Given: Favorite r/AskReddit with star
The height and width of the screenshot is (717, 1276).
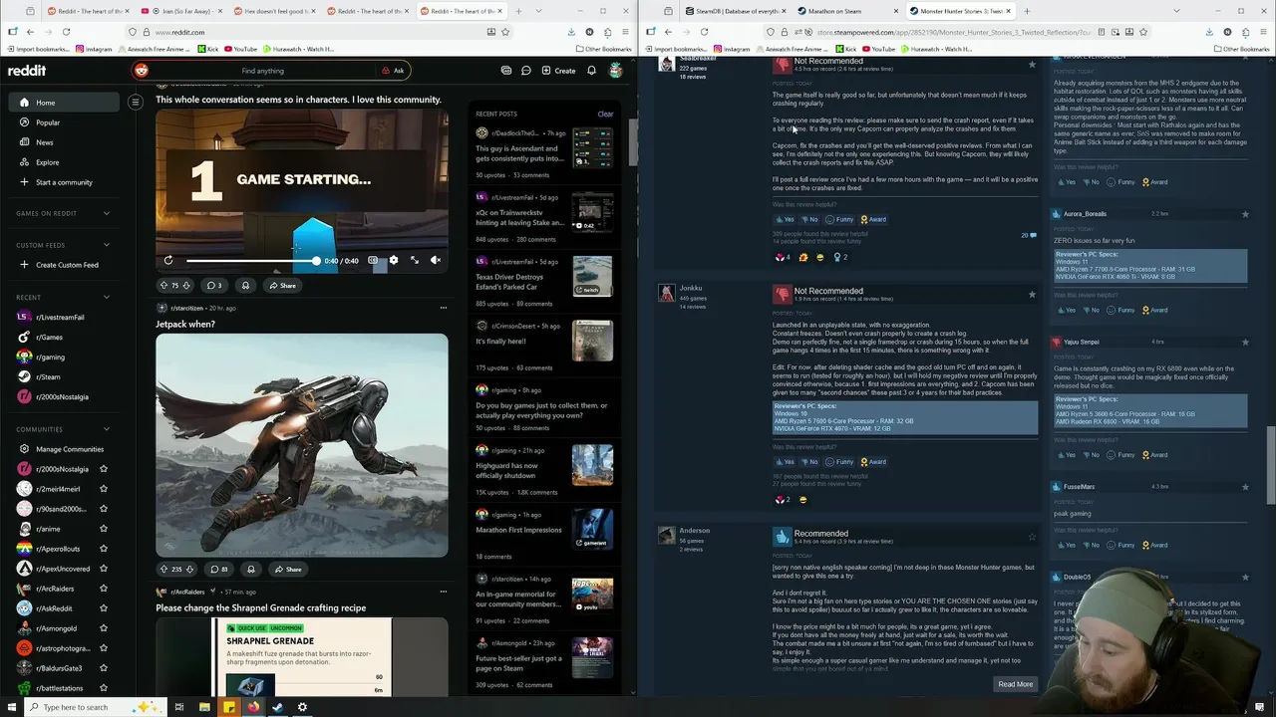Looking at the screenshot, I should coord(104,608).
